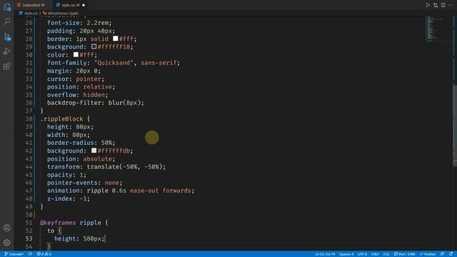
Task: Open the Source Control view
Action: (x=7, y=36)
